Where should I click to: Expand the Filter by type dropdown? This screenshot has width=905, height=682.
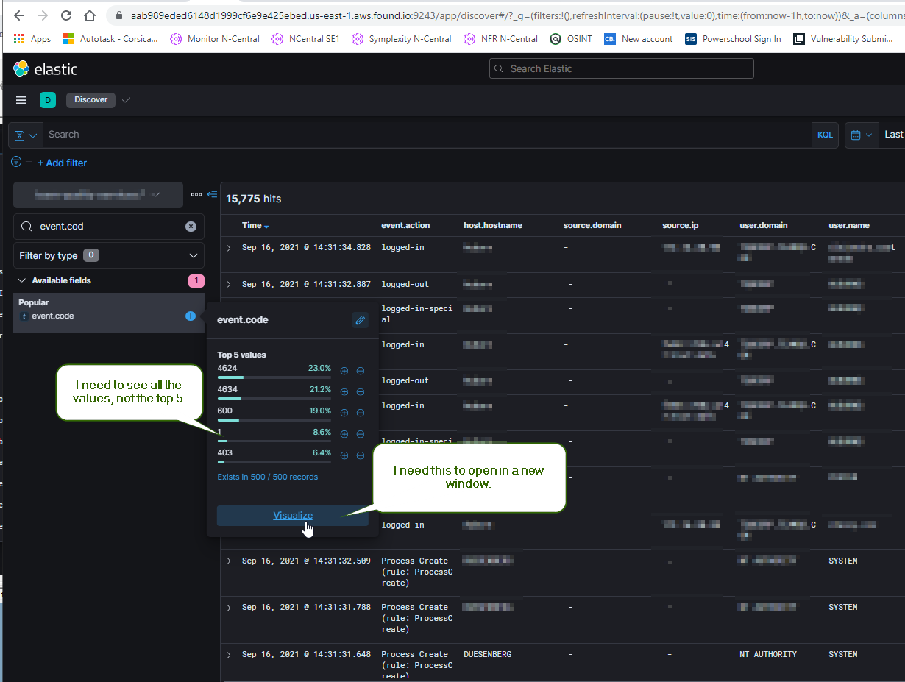pos(109,255)
